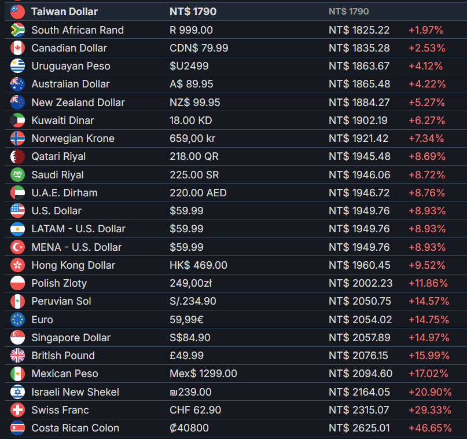This screenshot has height=439, width=467.
Task: Click the Swiss flag icon
Action: (17, 410)
